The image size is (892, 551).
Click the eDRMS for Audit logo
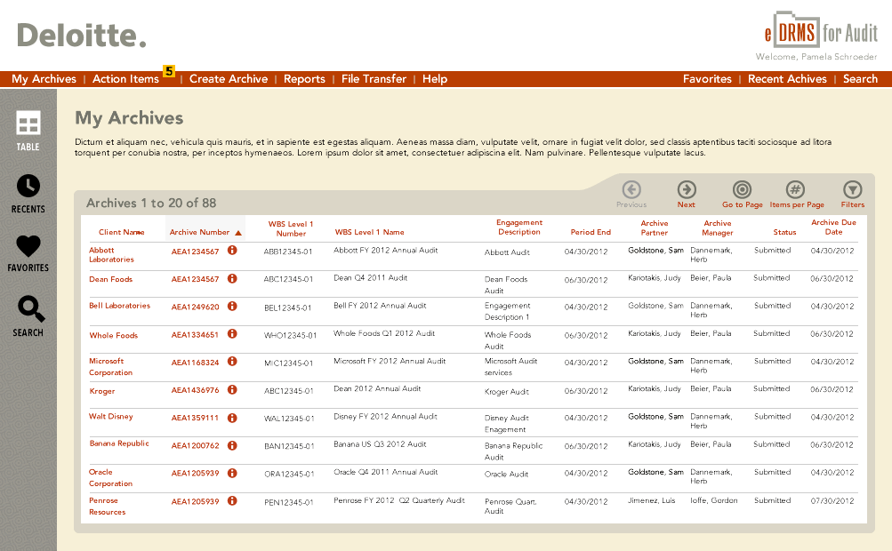[821, 30]
